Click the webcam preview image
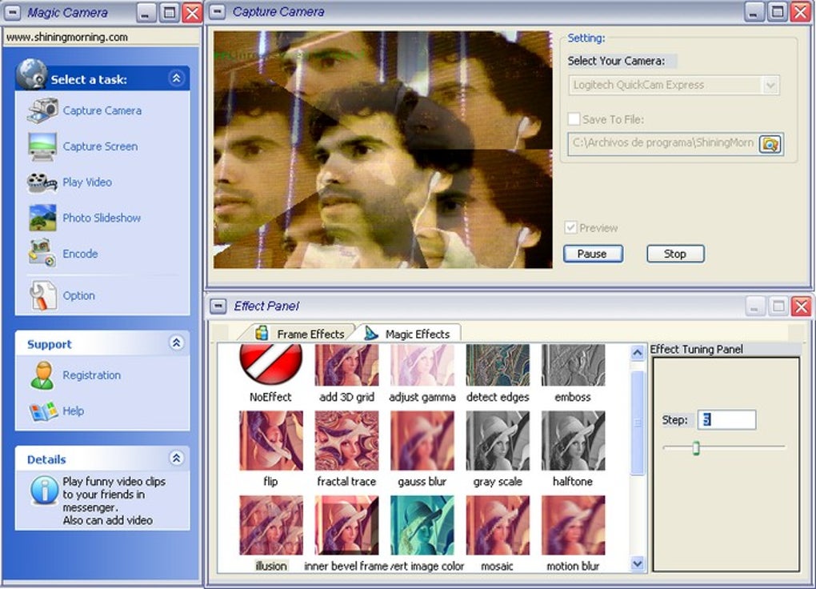This screenshot has width=816, height=589. pos(383,150)
